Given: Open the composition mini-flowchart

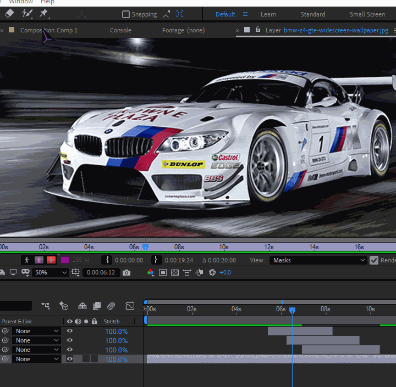Looking at the screenshot, I should coord(46,306).
